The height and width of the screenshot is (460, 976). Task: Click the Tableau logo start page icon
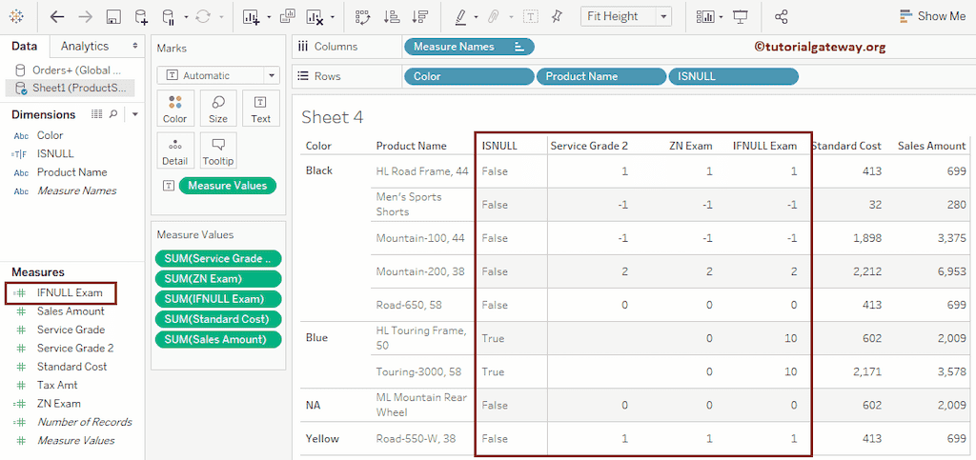[x=17, y=17]
